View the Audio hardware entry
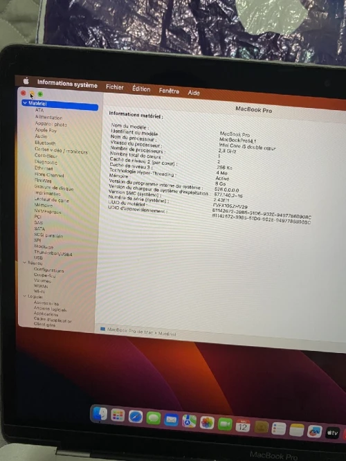This screenshot has width=346, height=461. (41, 136)
